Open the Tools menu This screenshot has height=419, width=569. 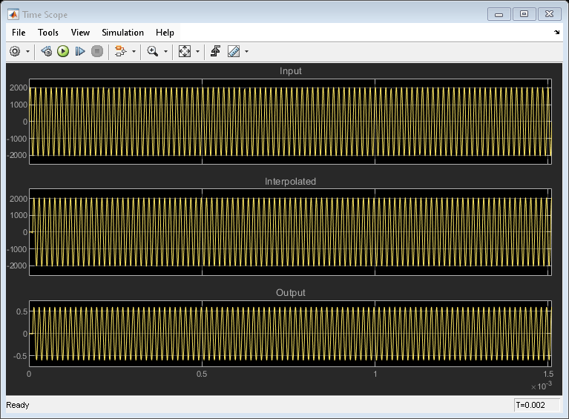[48, 33]
